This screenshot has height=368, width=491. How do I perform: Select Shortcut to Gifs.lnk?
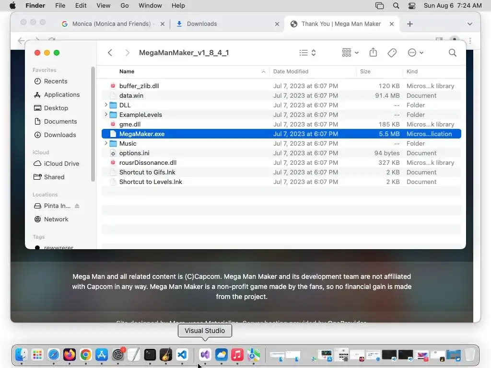coord(281,172)
